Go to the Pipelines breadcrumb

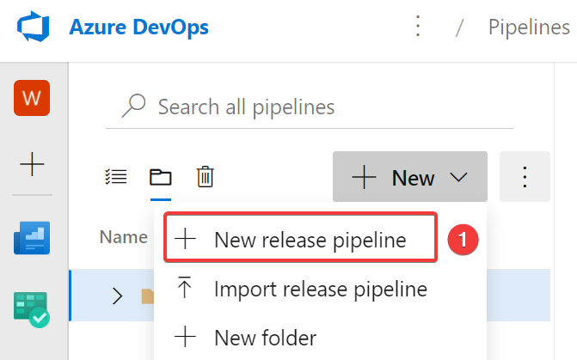[528, 27]
